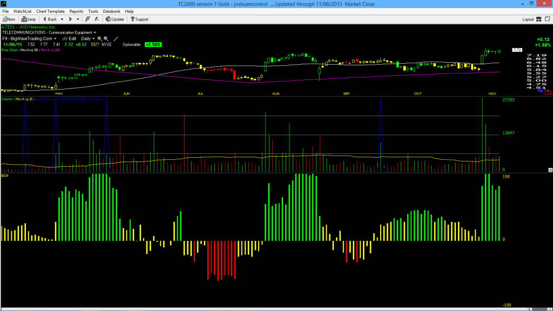553x311 pixels.
Task: Click the Layout grid icon
Action: pyautogui.click(x=539, y=19)
